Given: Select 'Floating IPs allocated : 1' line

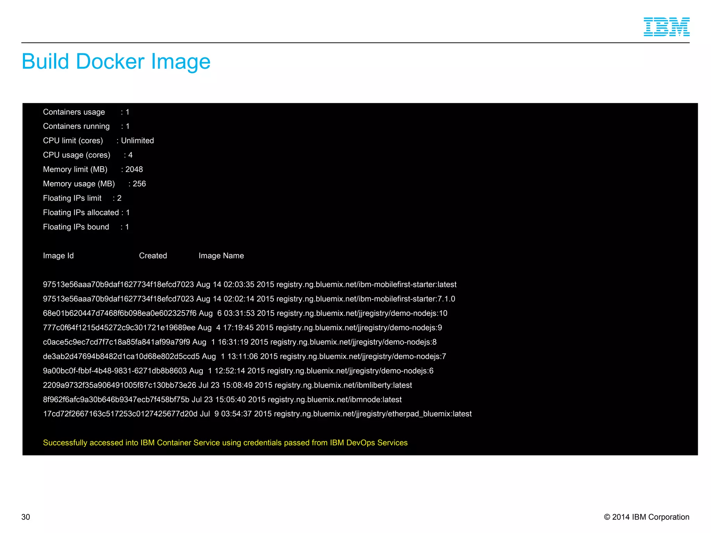Looking at the screenshot, I should point(86,212).
